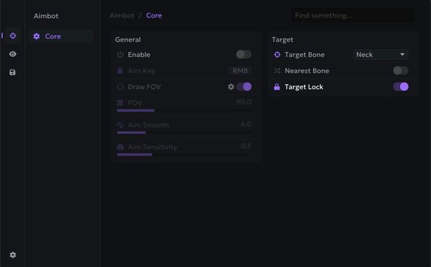
Task: Open the crosshair Aimbot section in sidebar
Action: coord(13,36)
